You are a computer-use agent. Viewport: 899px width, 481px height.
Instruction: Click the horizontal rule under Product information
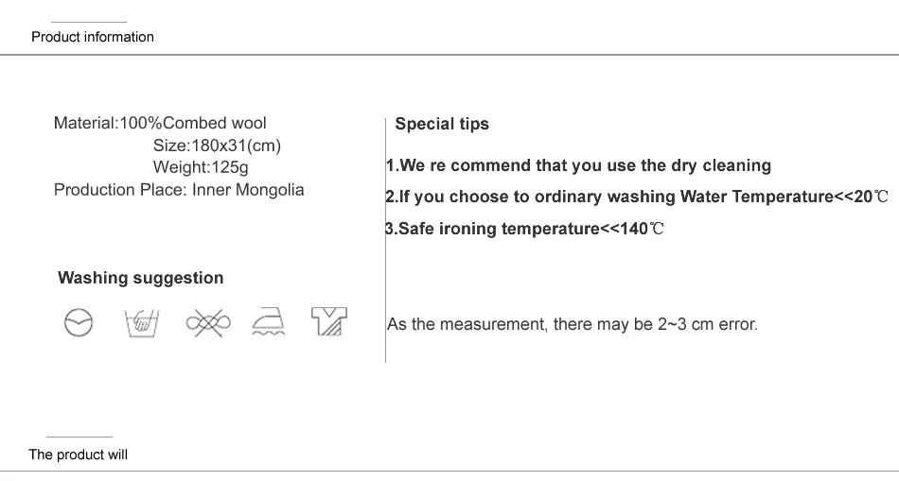tap(449, 55)
